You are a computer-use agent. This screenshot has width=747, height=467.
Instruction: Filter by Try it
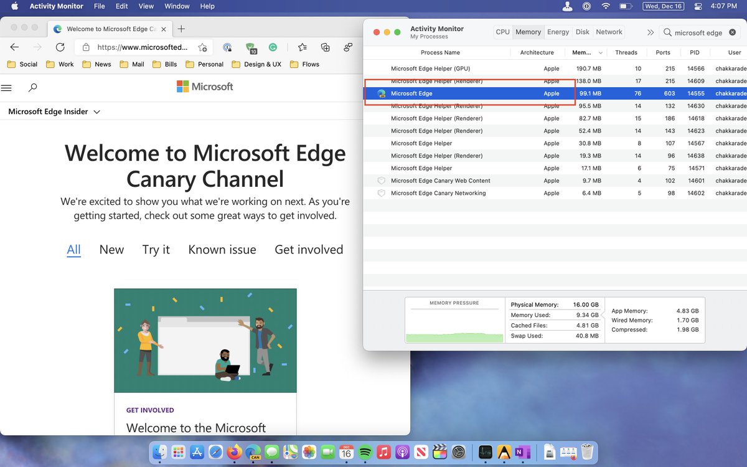coord(156,250)
